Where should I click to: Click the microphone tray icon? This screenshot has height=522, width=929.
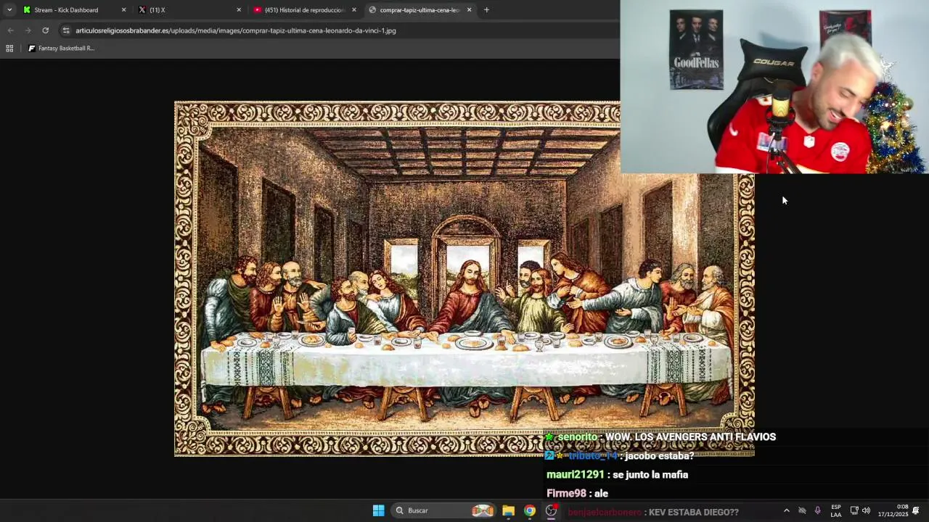(818, 510)
